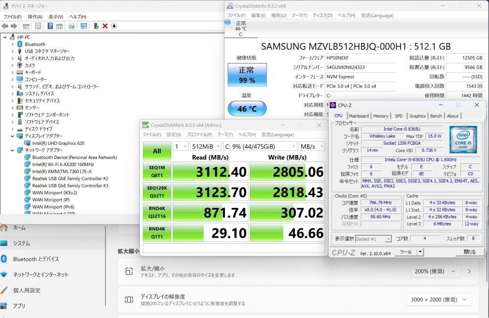
Task: Open the 操作(A) menu in Device Manager
Action: 35,17
